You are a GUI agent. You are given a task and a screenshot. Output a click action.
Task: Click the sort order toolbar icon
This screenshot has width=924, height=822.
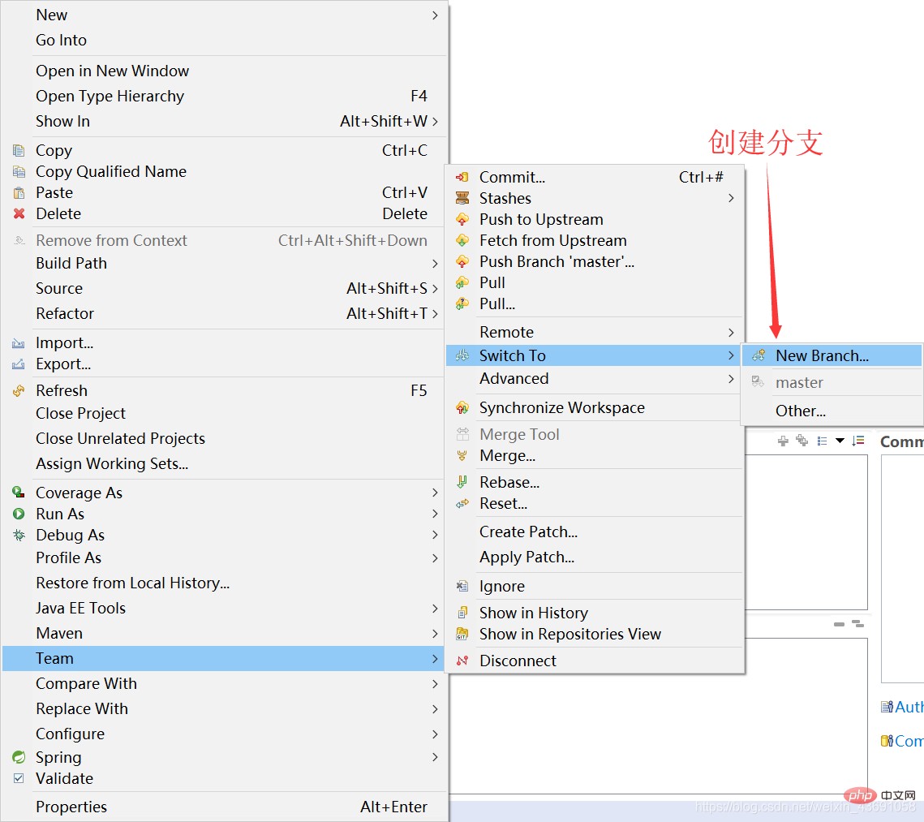[858, 441]
